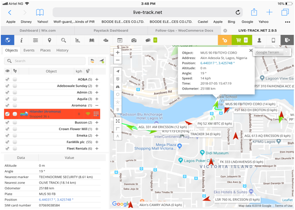
Task: Collapse the Aromona group
Action: [x=97, y=105]
